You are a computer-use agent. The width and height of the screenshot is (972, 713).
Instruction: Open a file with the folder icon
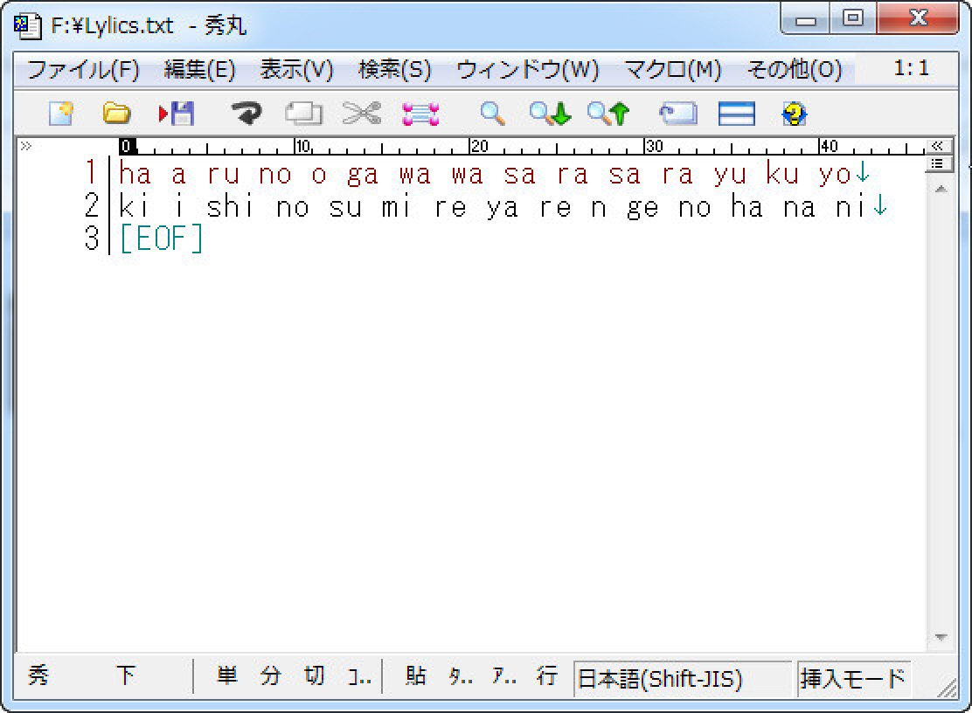pos(116,114)
